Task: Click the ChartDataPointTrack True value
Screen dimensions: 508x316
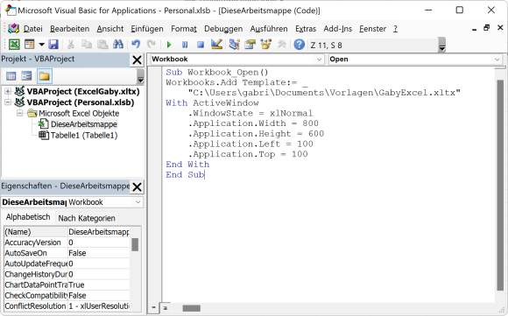Action: [x=98, y=284]
